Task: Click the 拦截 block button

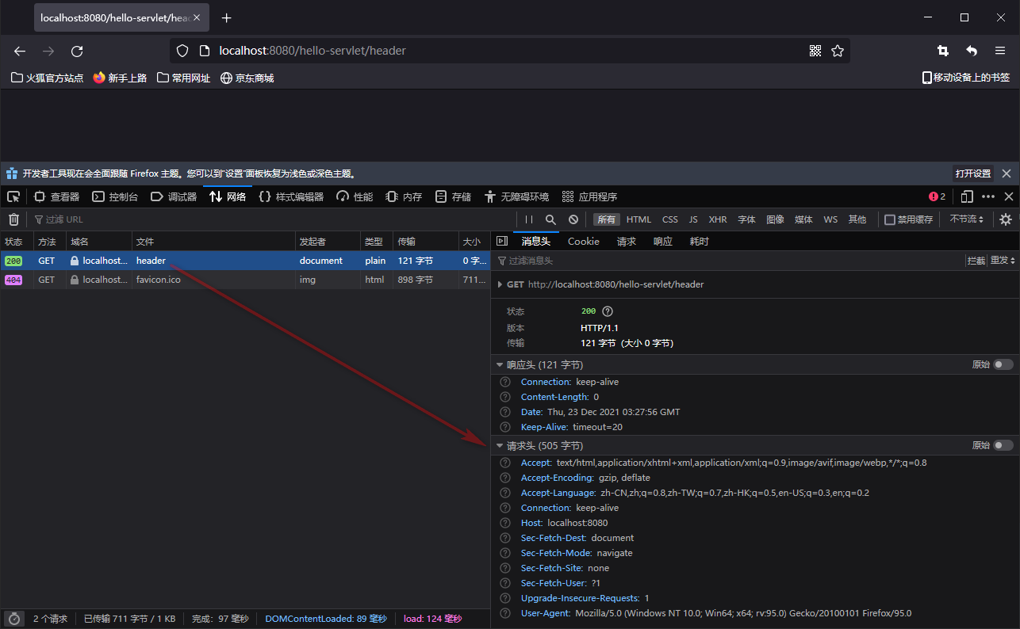Action: 976,260
